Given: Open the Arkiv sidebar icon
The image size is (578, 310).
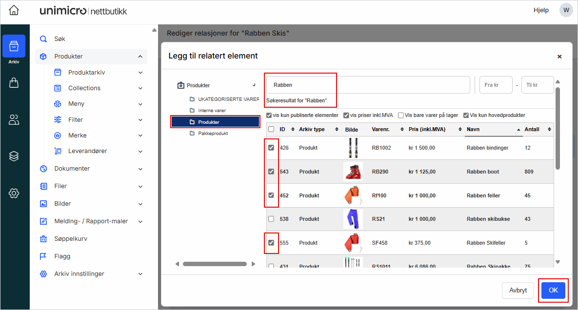Looking at the screenshot, I should pos(14,47).
